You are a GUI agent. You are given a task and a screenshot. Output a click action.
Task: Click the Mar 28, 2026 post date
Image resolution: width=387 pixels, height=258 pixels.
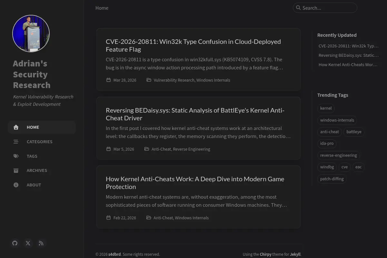tap(125, 80)
